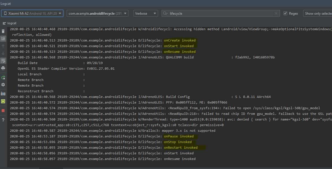Image resolution: width=332 pixels, height=169 pixels.
Task: Click the 'onPause invoked' log line
Action: pyautogui.click(x=102, y=136)
